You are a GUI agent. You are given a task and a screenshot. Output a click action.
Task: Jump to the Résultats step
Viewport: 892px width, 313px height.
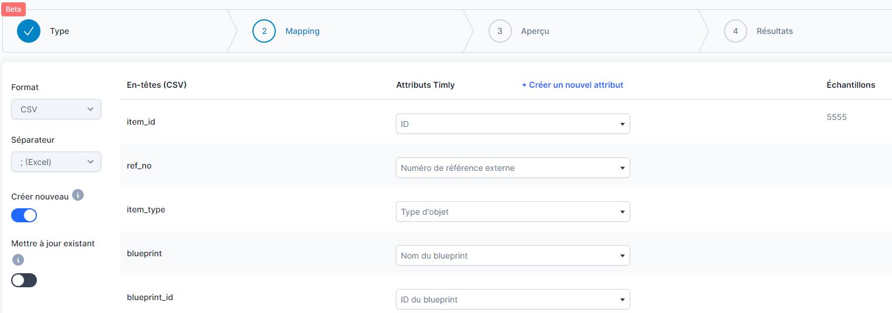(x=774, y=32)
